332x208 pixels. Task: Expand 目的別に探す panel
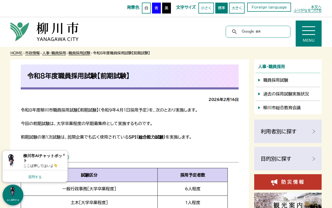288,159
